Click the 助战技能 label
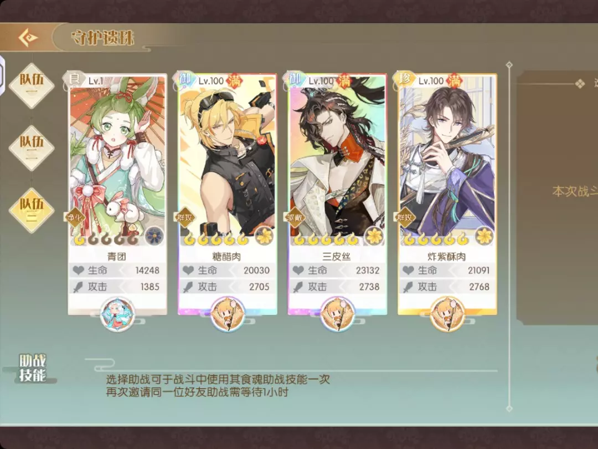This screenshot has width=598, height=449. coord(33,368)
